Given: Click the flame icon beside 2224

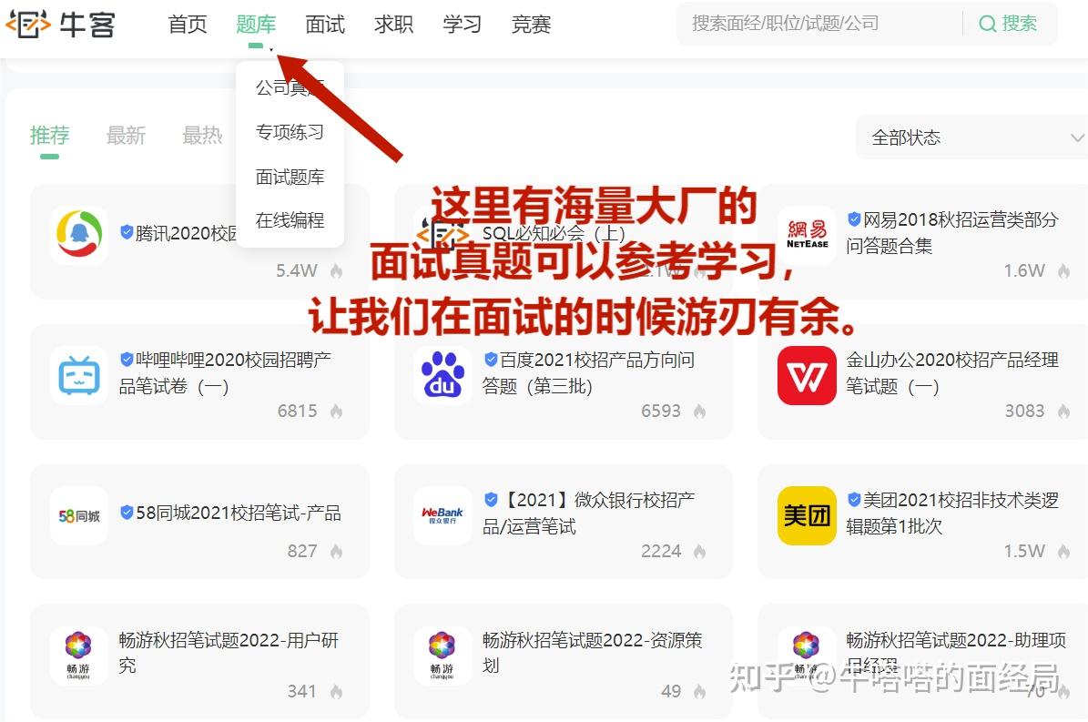Looking at the screenshot, I should coord(699,552).
